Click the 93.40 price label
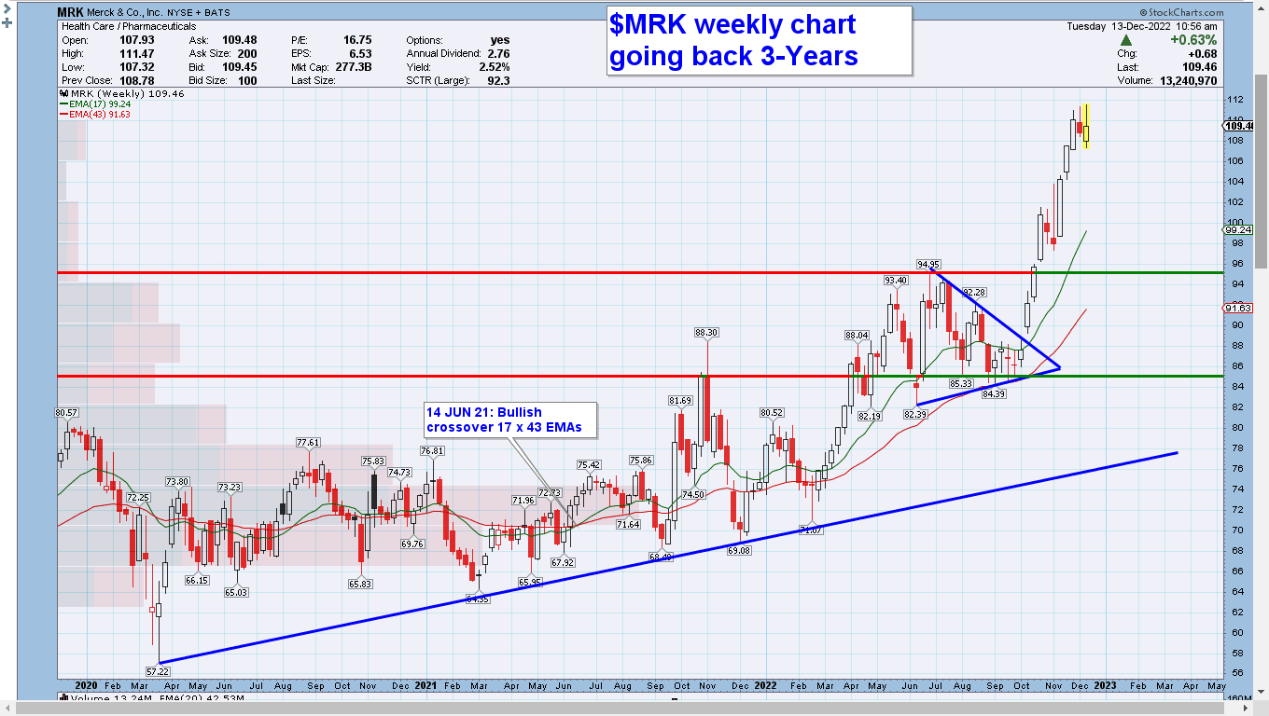 pyautogui.click(x=896, y=281)
